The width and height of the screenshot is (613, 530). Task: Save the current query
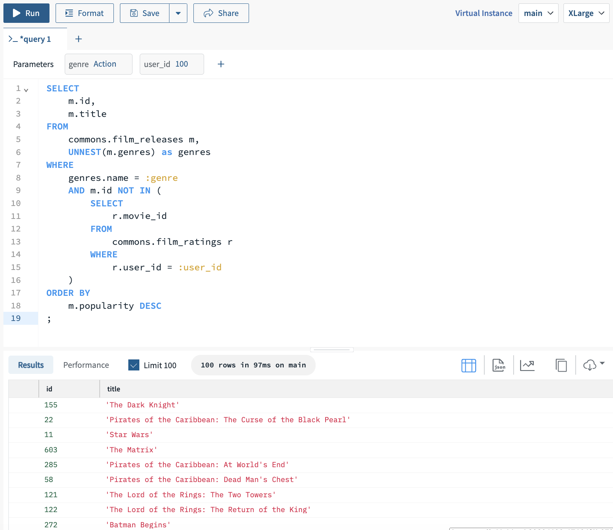pyautogui.click(x=145, y=13)
